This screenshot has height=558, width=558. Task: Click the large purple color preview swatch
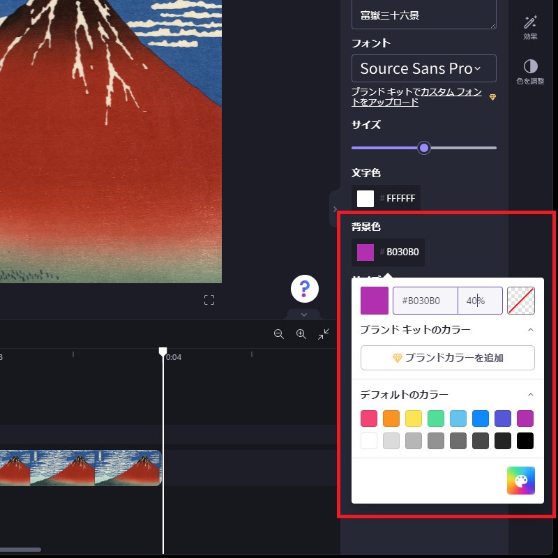pos(375,301)
